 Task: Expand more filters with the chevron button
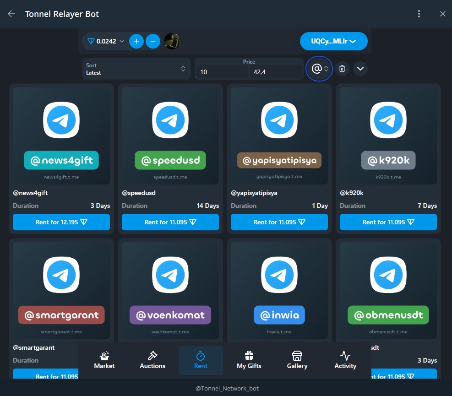(360, 69)
